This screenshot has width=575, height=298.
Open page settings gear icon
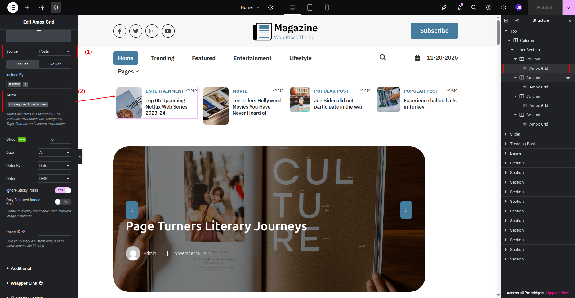point(271,7)
